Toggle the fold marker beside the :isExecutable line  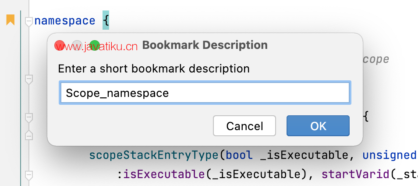29,176
